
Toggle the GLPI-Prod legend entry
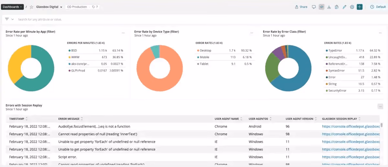(x=96, y=71)
